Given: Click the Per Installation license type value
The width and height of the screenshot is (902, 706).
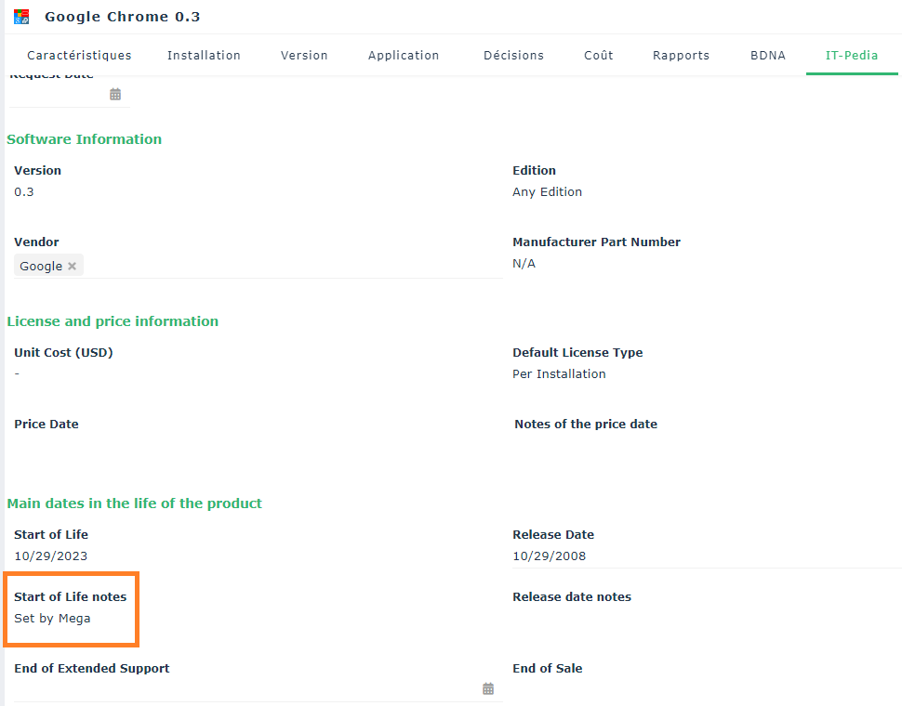Looking at the screenshot, I should (x=559, y=374).
